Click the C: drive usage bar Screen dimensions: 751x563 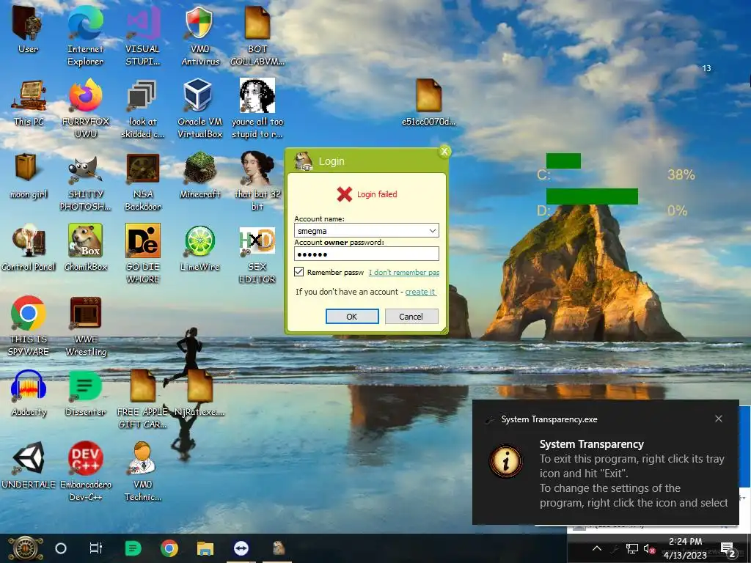click(x=563, y=161)
